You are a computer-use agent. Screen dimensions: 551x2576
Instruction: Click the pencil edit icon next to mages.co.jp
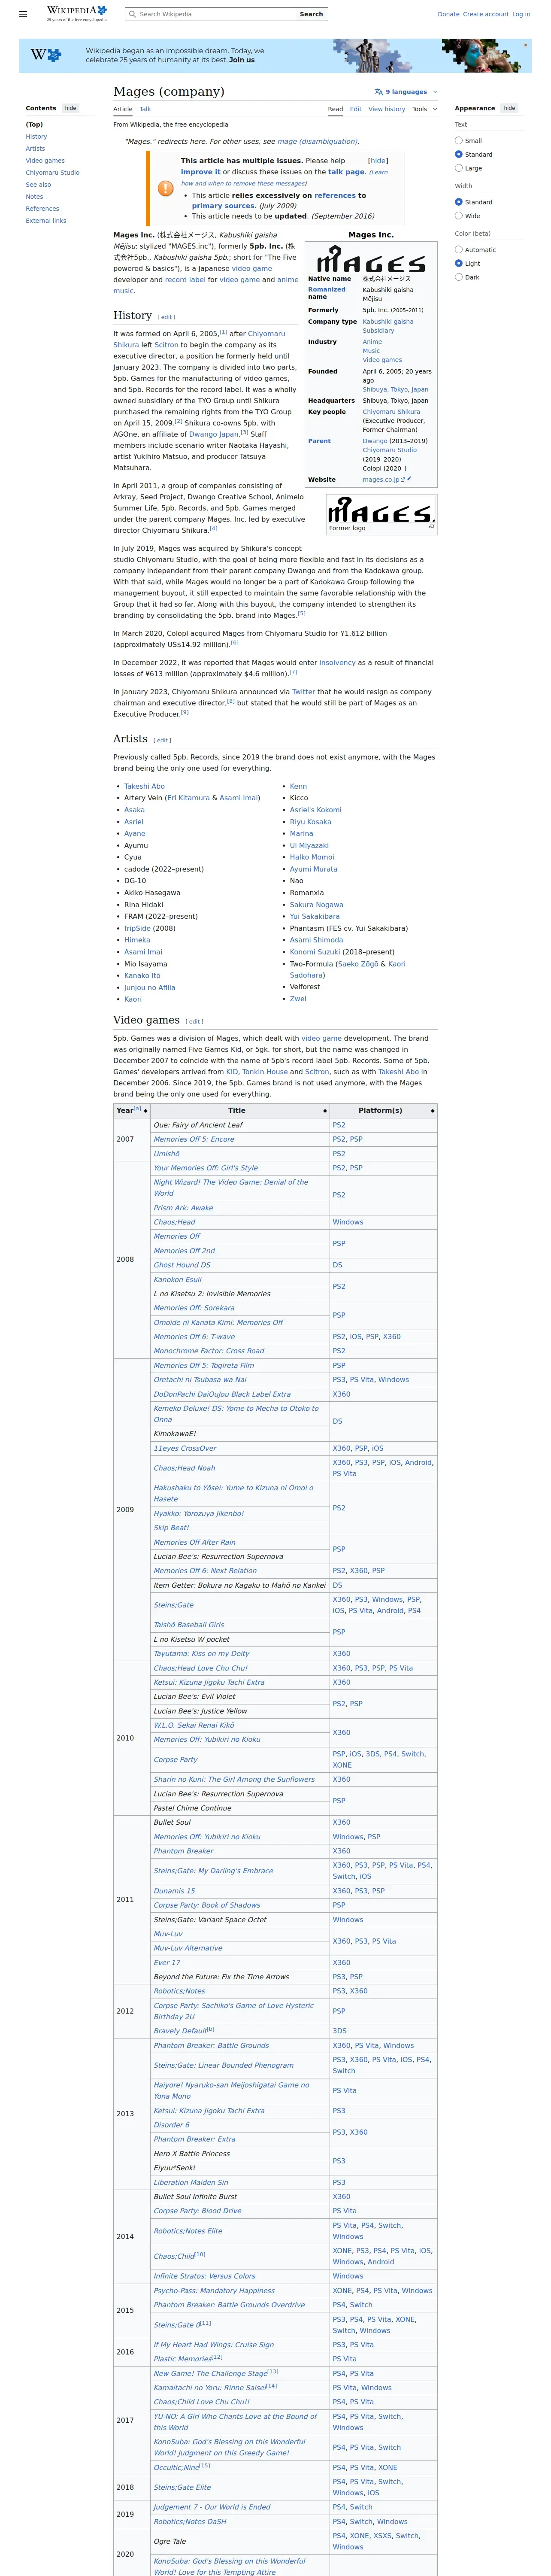408,479
